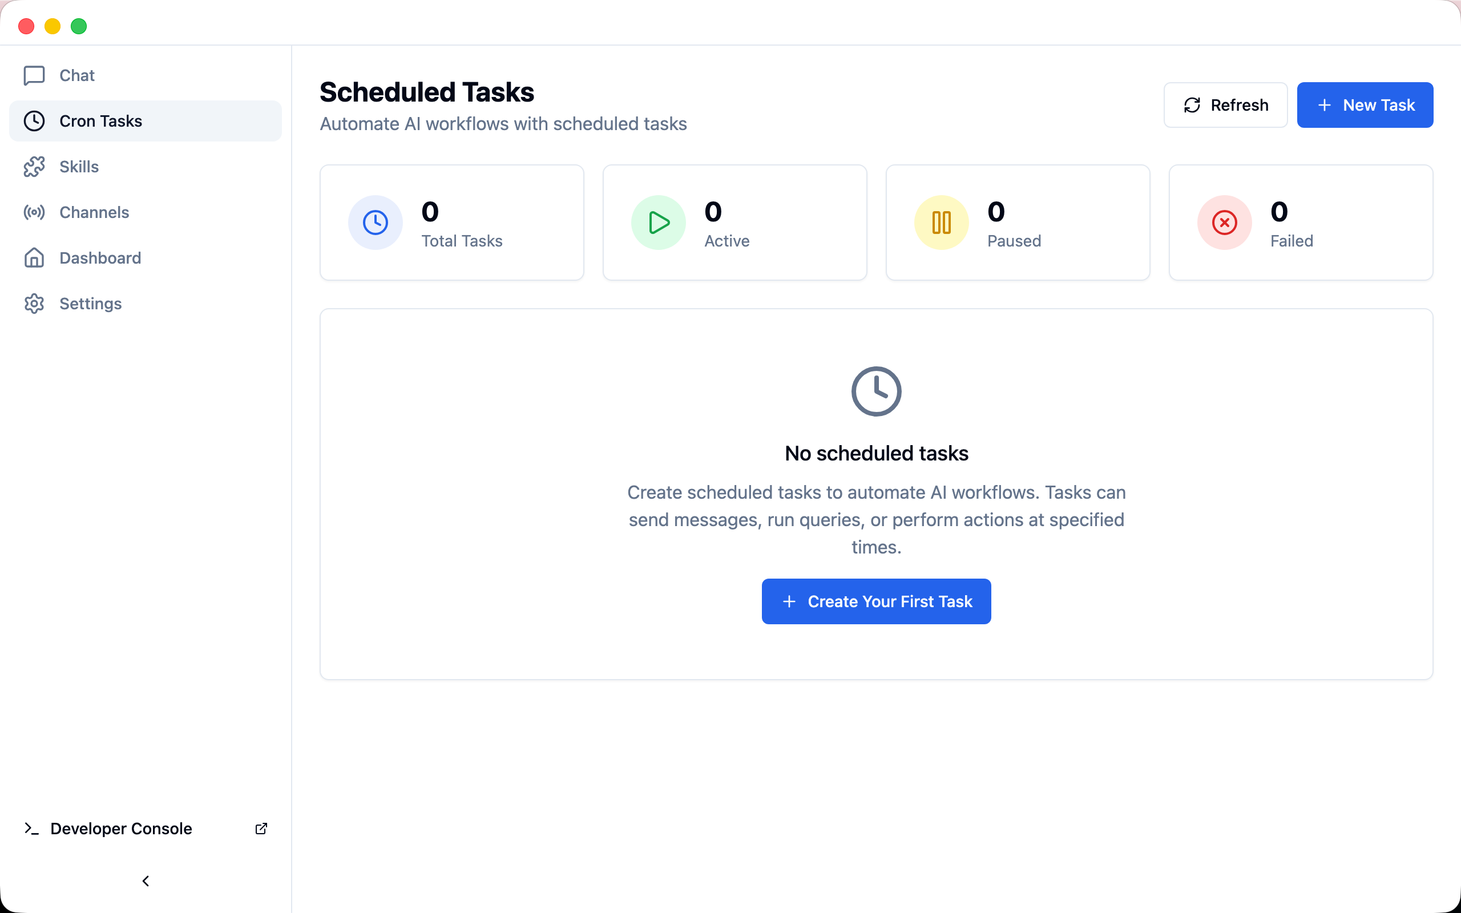Image resolution: width=1461 pixels, height=913 pixels.
Task: Click the large clock icon above No scheduled tasks
Action: [x=876, y=391]
